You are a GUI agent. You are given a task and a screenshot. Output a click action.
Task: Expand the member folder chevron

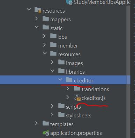point(44,45)
